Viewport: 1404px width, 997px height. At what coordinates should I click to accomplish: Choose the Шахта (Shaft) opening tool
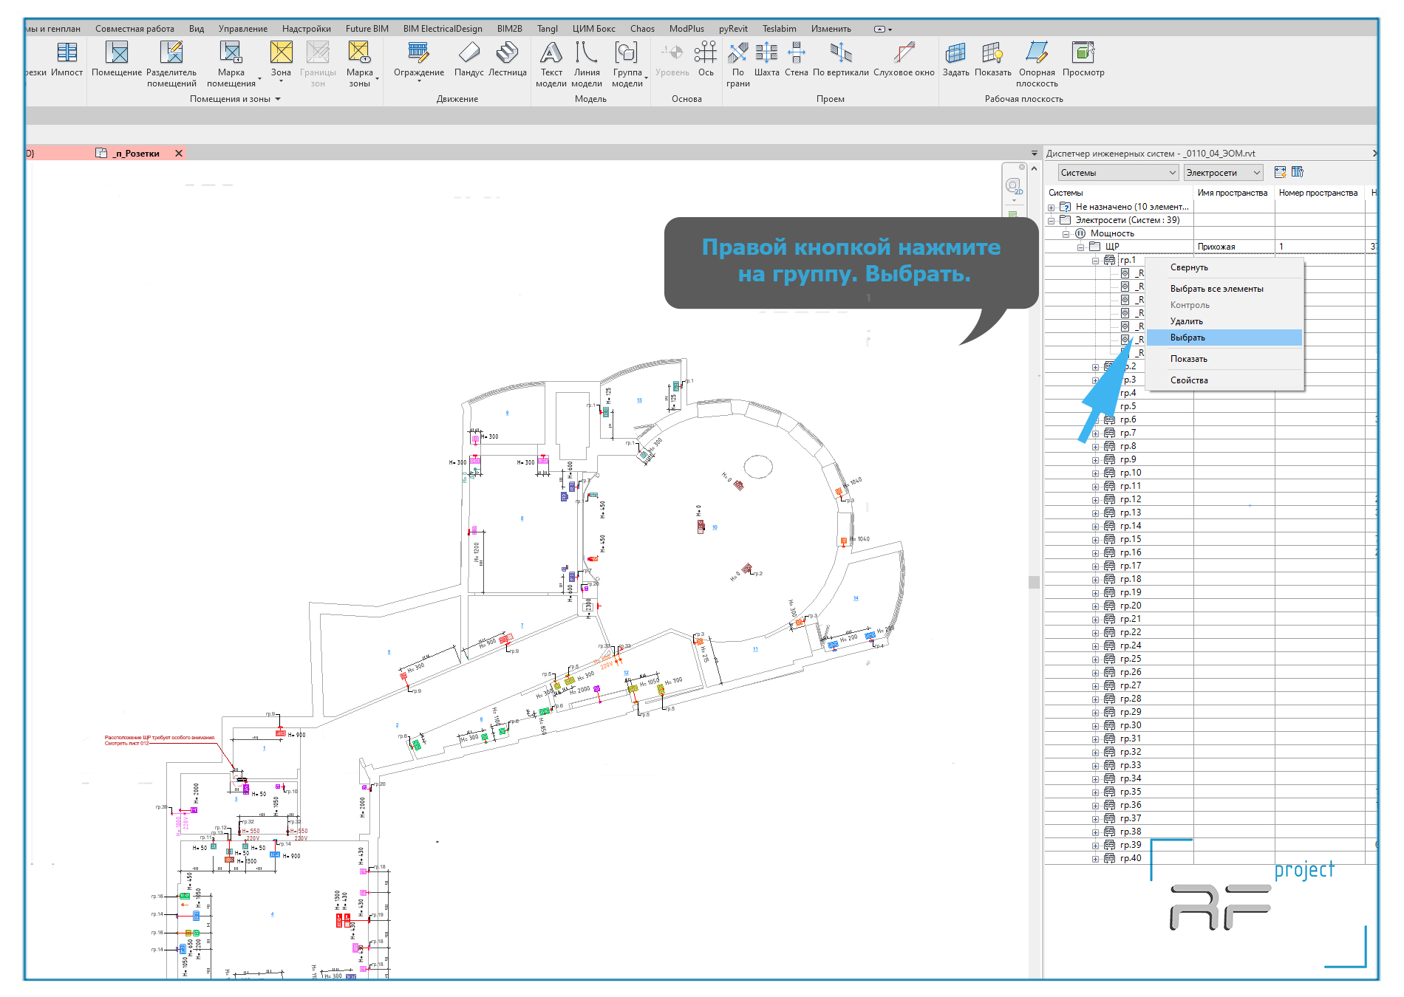point(766,59)
